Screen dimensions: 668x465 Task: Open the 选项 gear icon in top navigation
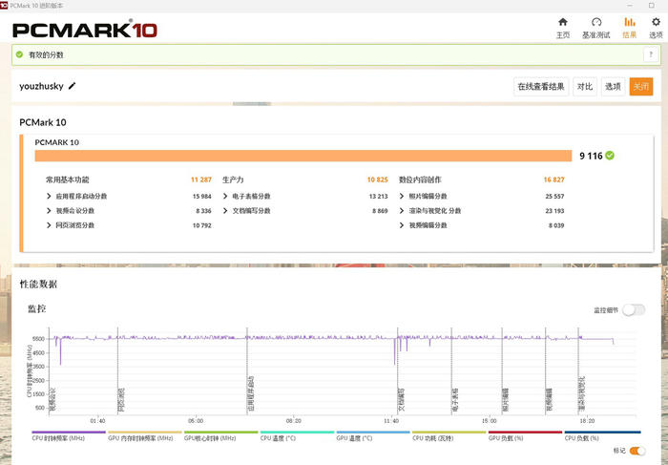656,22
